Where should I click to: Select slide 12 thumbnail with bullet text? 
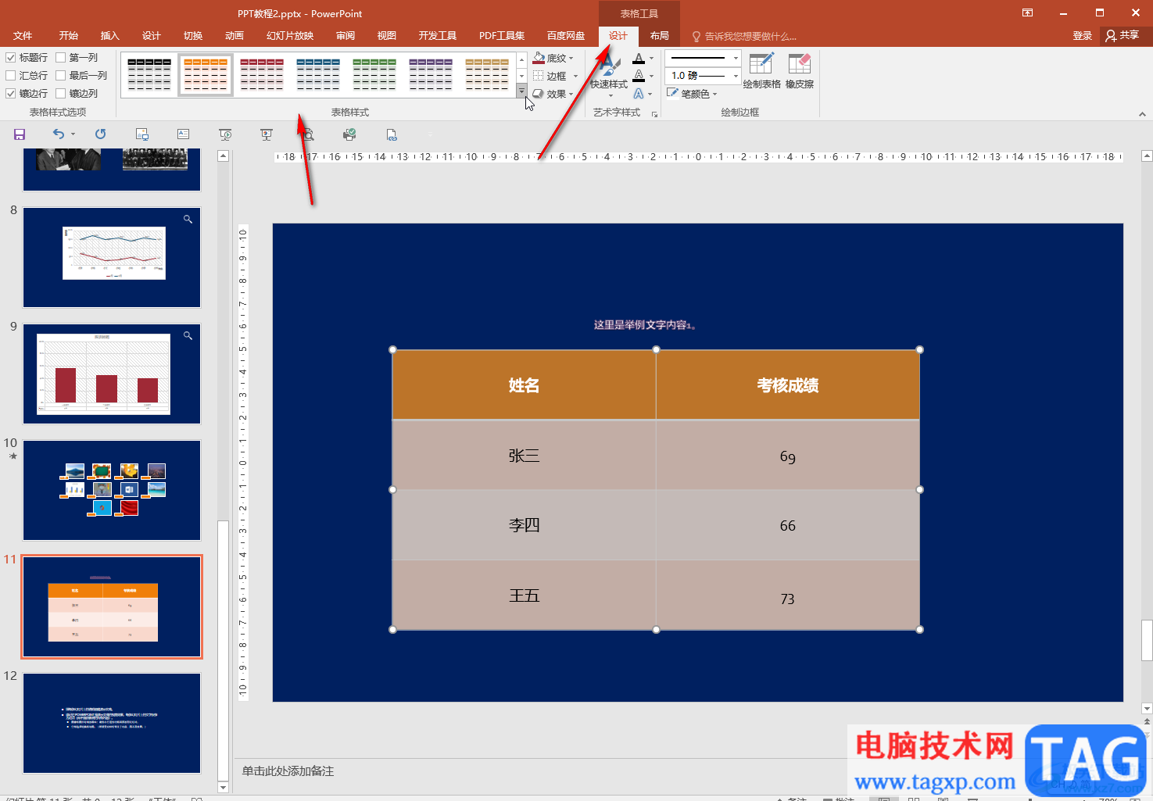point(112,723)
